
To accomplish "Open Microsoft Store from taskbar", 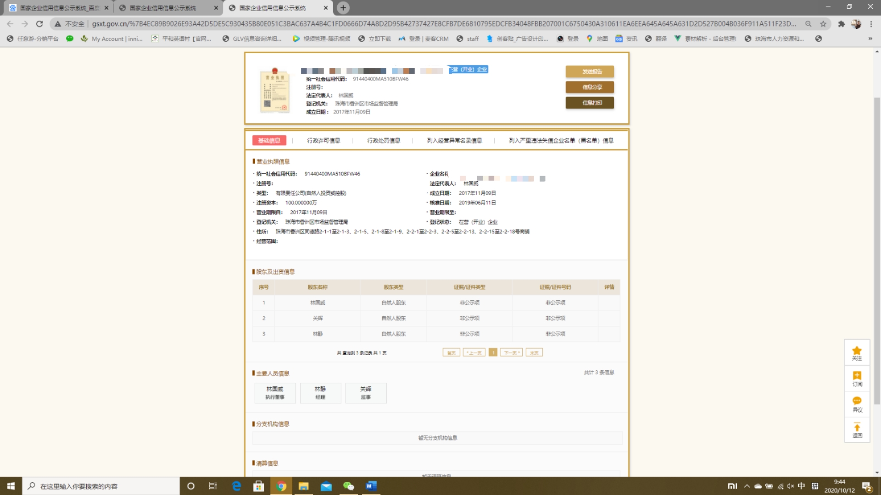I will tap(259, 486).
